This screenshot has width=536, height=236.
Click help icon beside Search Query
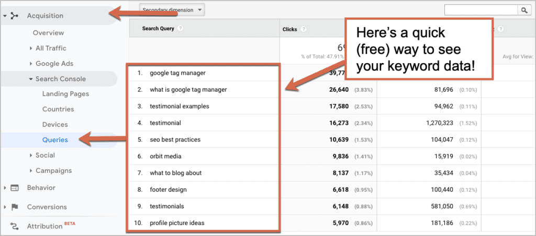click(x=180, y=29)
